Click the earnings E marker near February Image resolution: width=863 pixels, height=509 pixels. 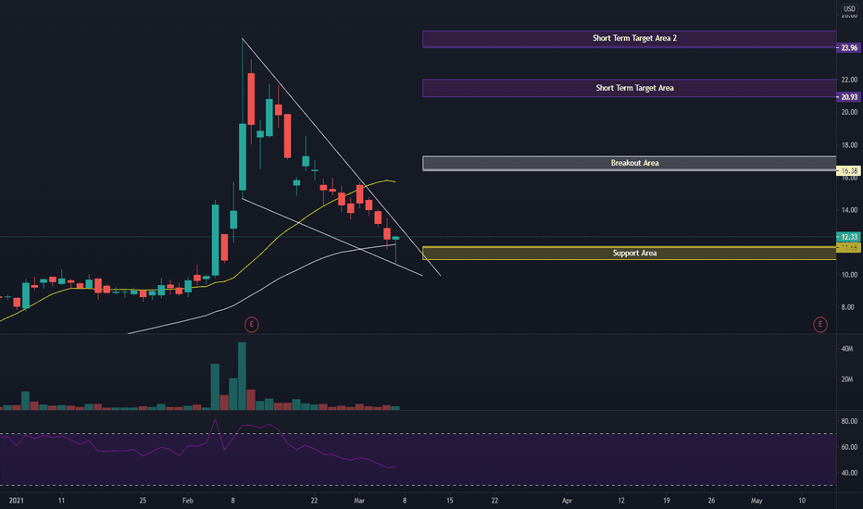(x=252, y=325)
